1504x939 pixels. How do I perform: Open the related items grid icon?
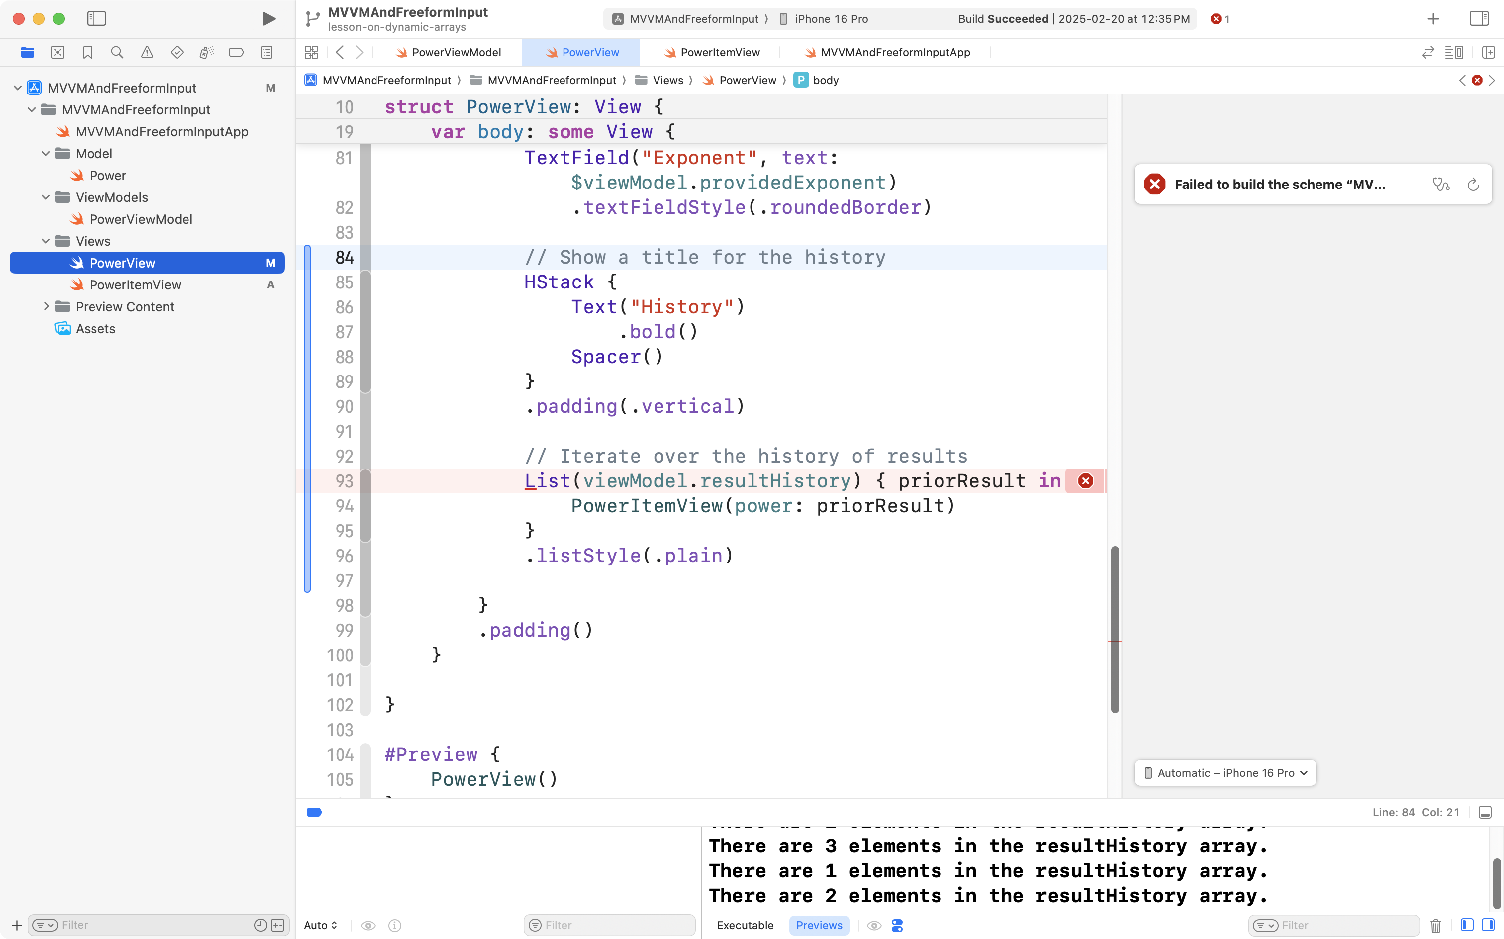[x=311, y=53]
